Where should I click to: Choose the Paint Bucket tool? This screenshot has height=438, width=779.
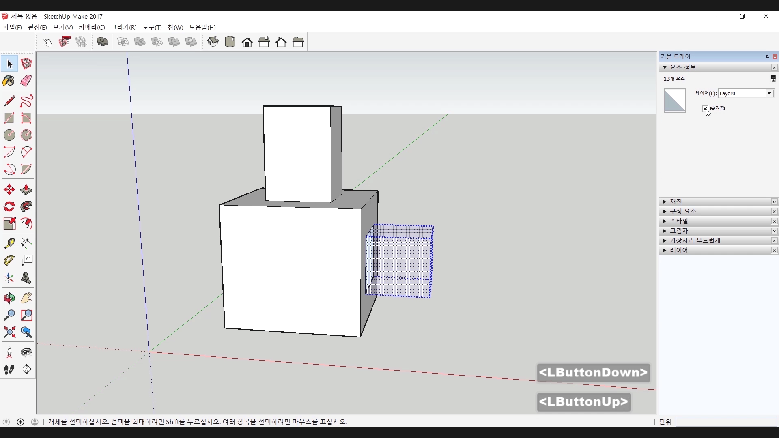click(x=9, y=81)
